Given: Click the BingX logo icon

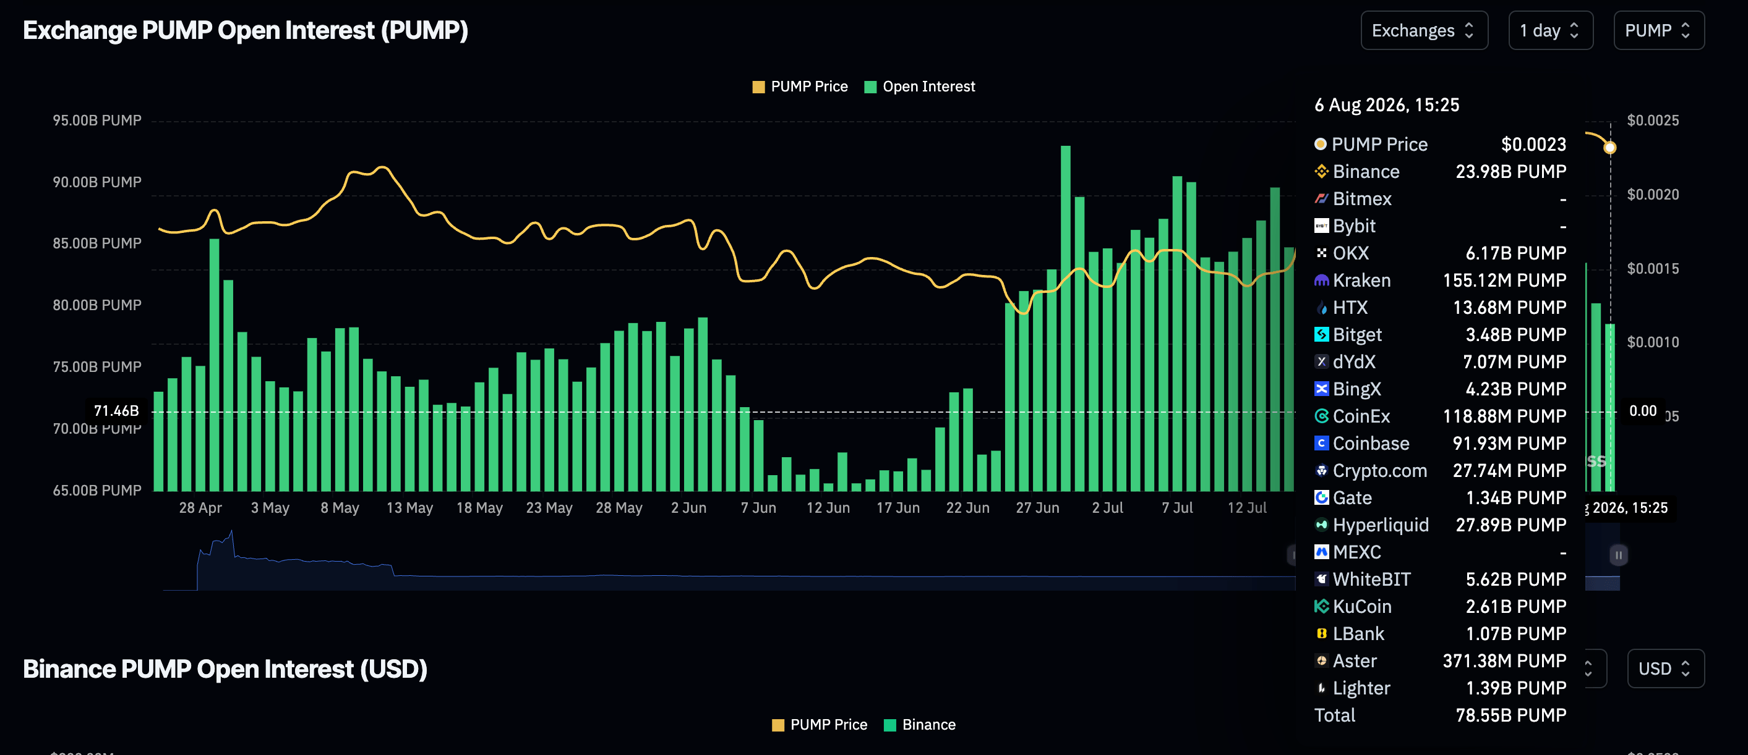Looking at the screenshot, I should (1321, 389).
